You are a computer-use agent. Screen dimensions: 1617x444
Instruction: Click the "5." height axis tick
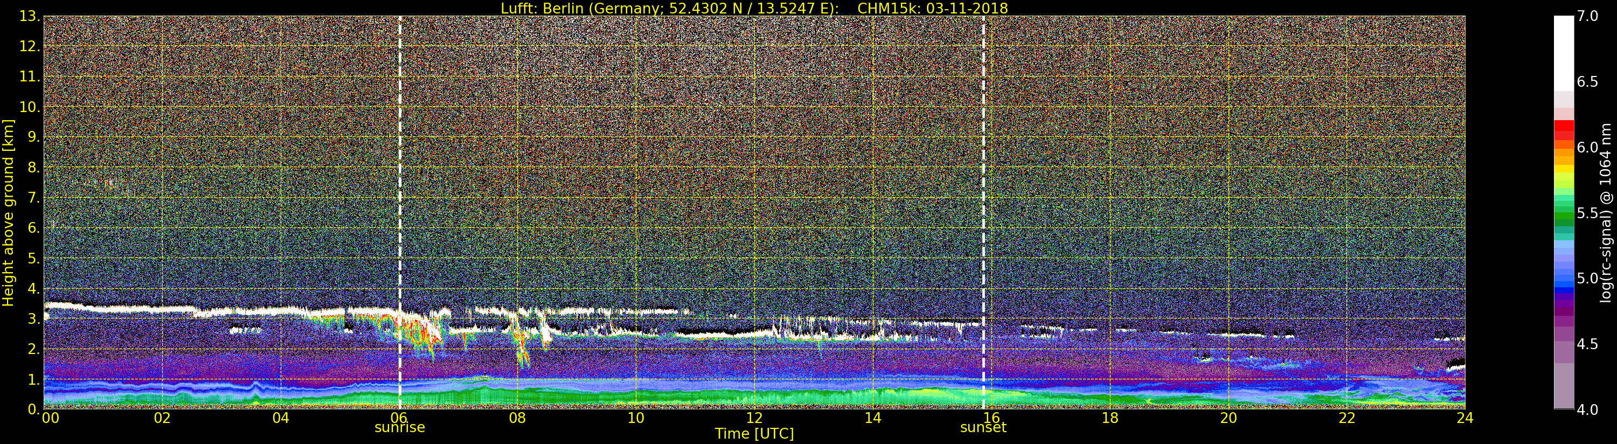click(x=33, y=258)
